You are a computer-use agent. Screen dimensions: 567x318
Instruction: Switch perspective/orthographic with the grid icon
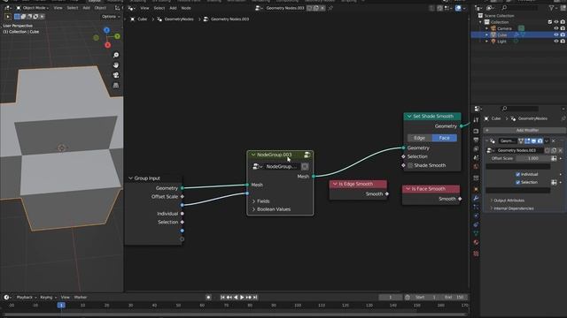[116, 85]
